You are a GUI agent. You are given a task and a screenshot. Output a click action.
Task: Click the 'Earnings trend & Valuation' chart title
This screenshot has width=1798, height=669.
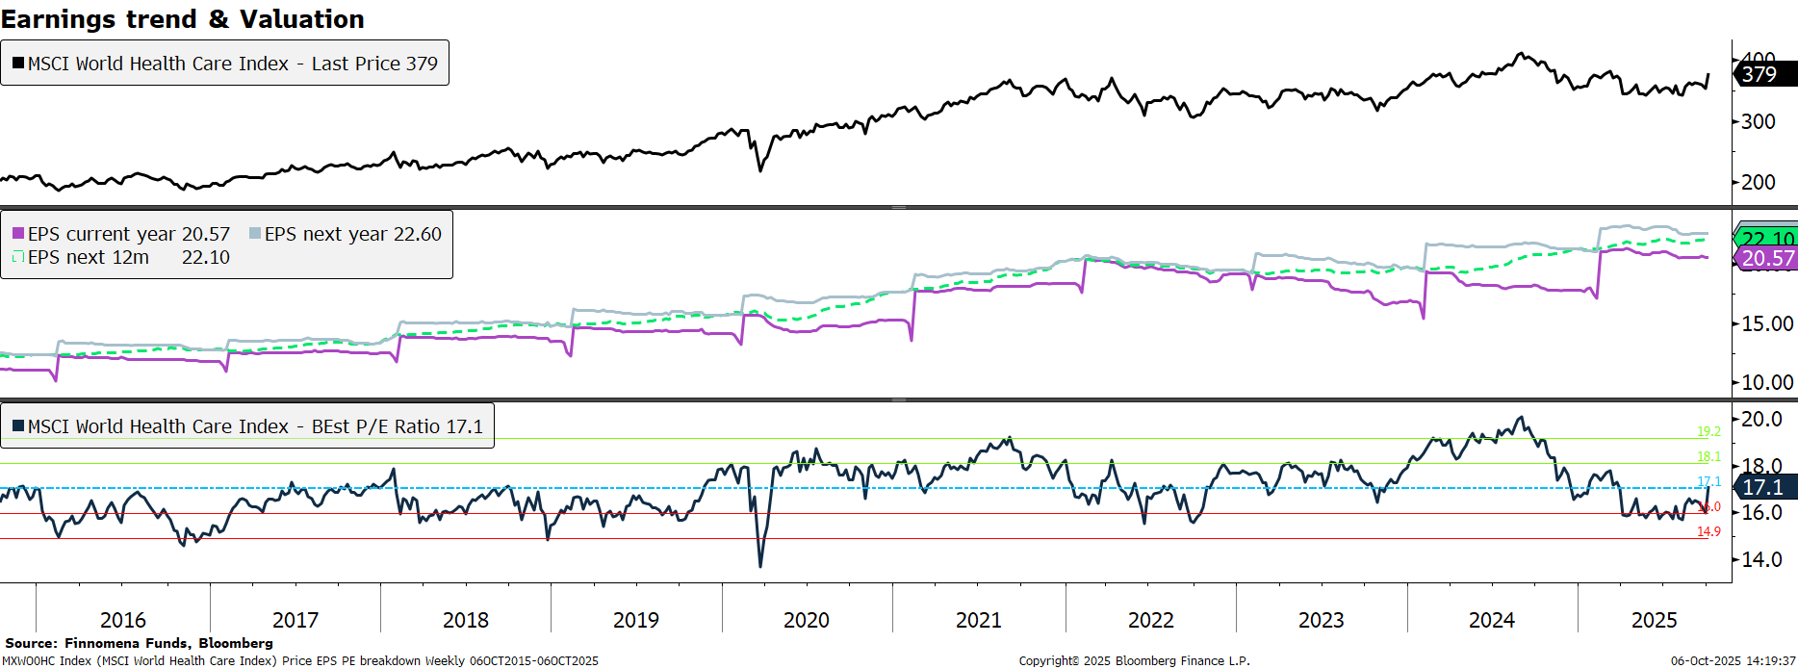[x=183, y=19]
